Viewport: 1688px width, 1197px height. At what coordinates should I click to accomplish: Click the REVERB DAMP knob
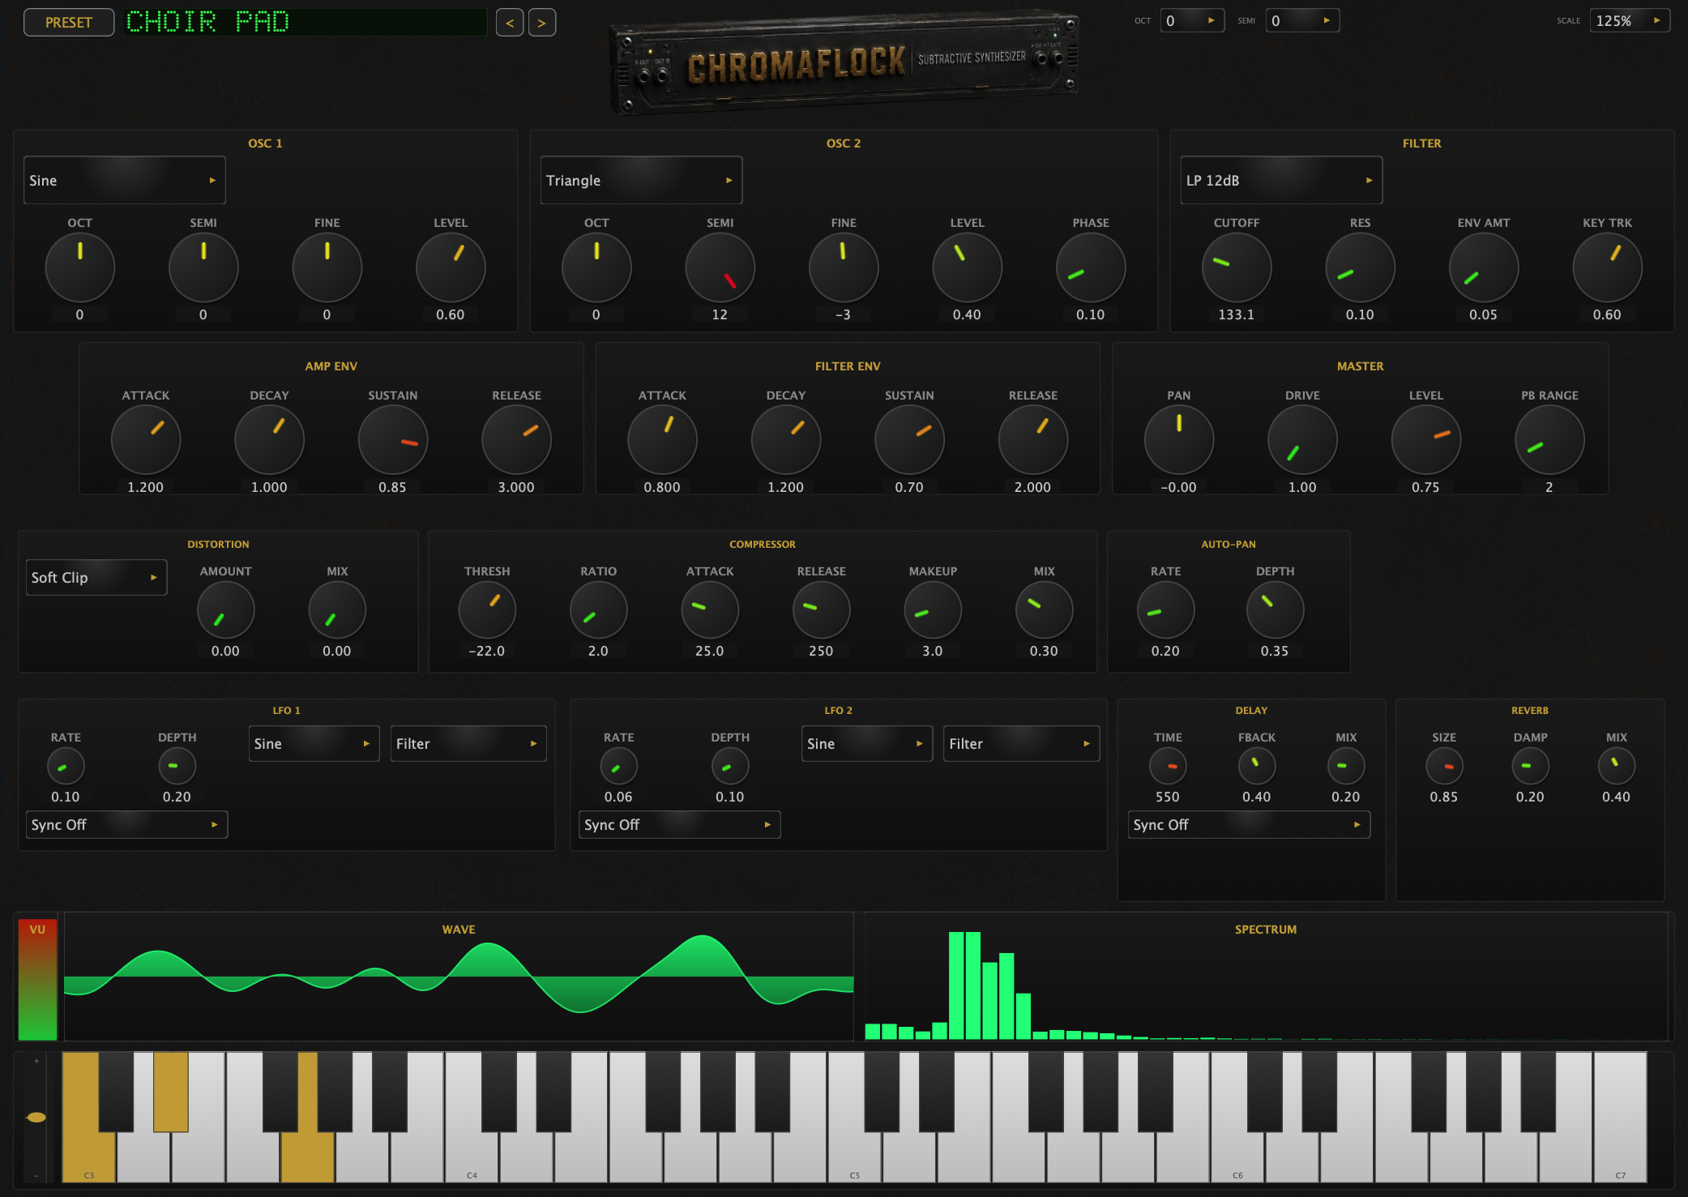[1530, 766]
